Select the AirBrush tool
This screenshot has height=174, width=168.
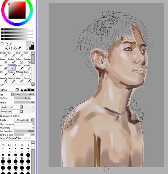12,67
